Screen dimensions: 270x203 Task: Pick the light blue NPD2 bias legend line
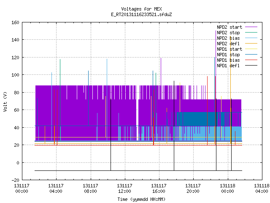[251, 38]
